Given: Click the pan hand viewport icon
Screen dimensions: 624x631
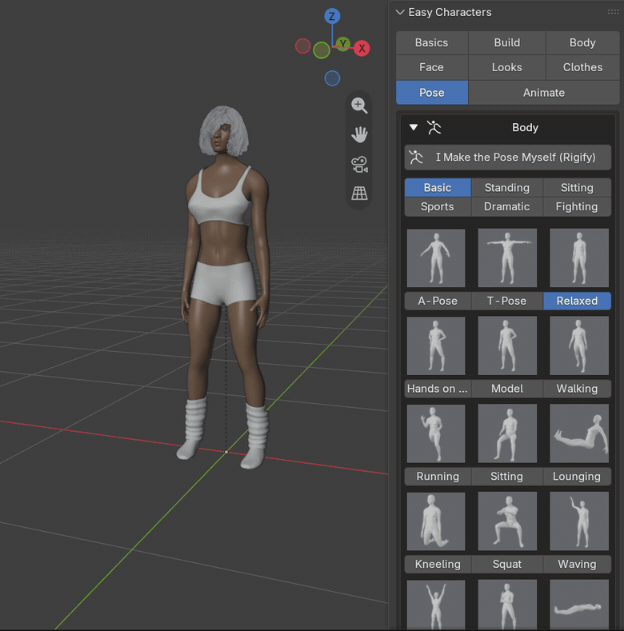Looking at the screenshot, I should pos(359,135).
